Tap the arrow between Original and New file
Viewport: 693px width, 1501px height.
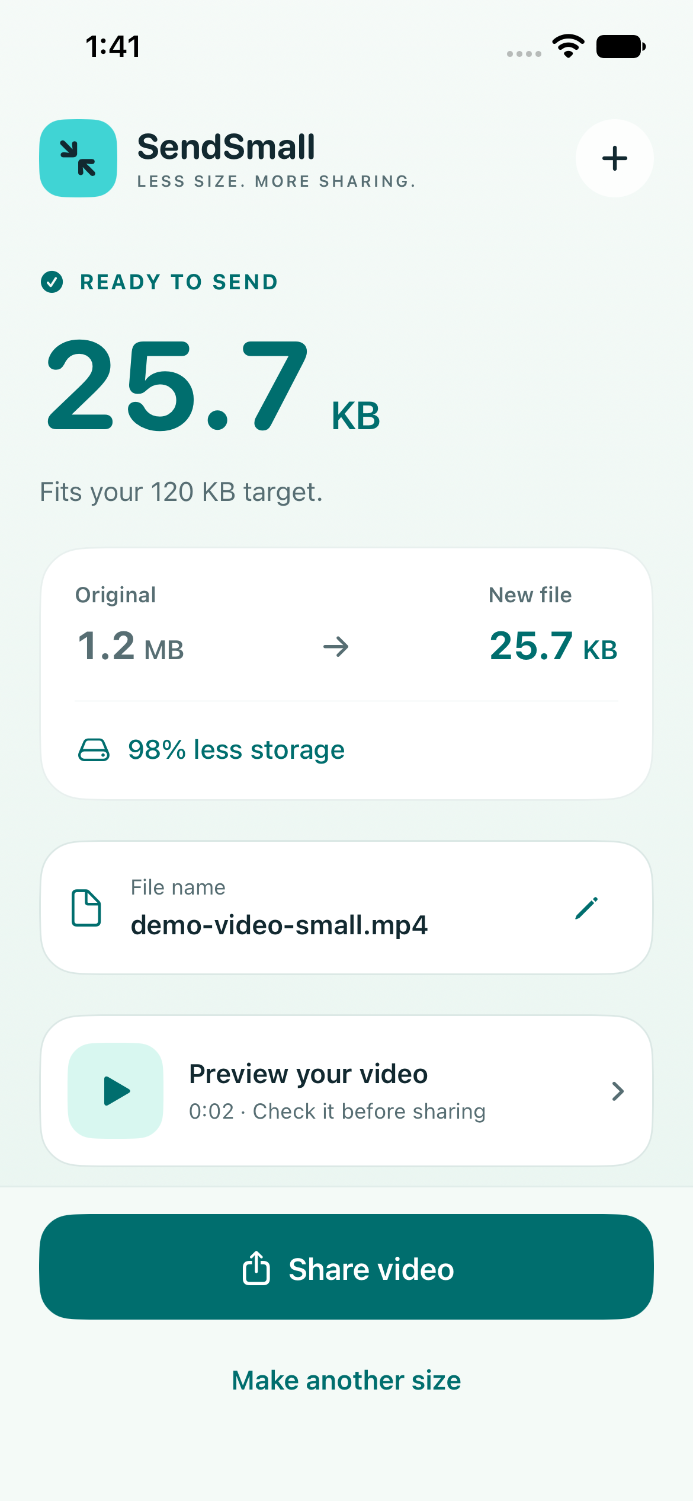pos(336,646)
